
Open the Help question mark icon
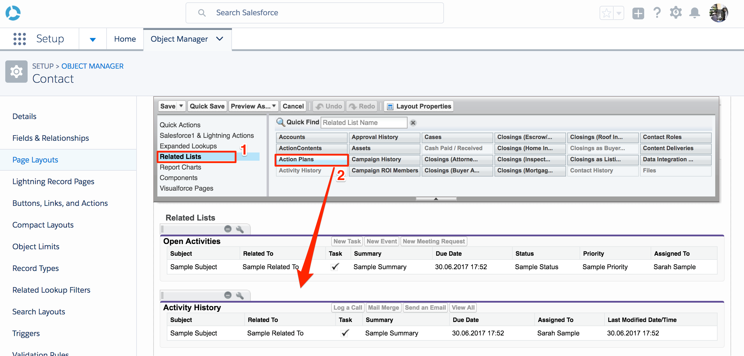point(657,13)
